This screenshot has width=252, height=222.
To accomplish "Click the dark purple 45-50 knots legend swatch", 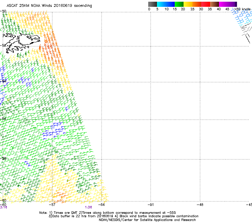I will click(232, 4).
